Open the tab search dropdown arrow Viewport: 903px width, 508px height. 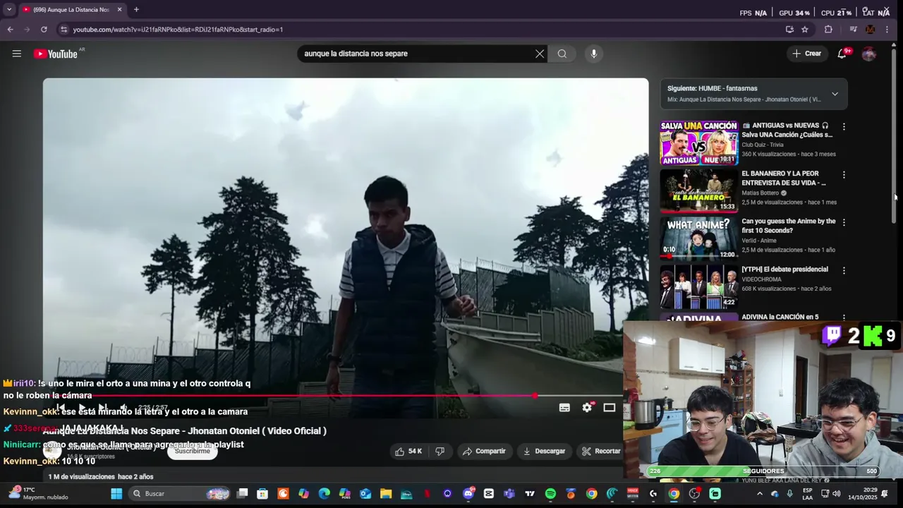8,10
